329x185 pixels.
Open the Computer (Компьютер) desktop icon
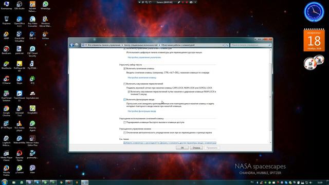(x=6, y=6)
